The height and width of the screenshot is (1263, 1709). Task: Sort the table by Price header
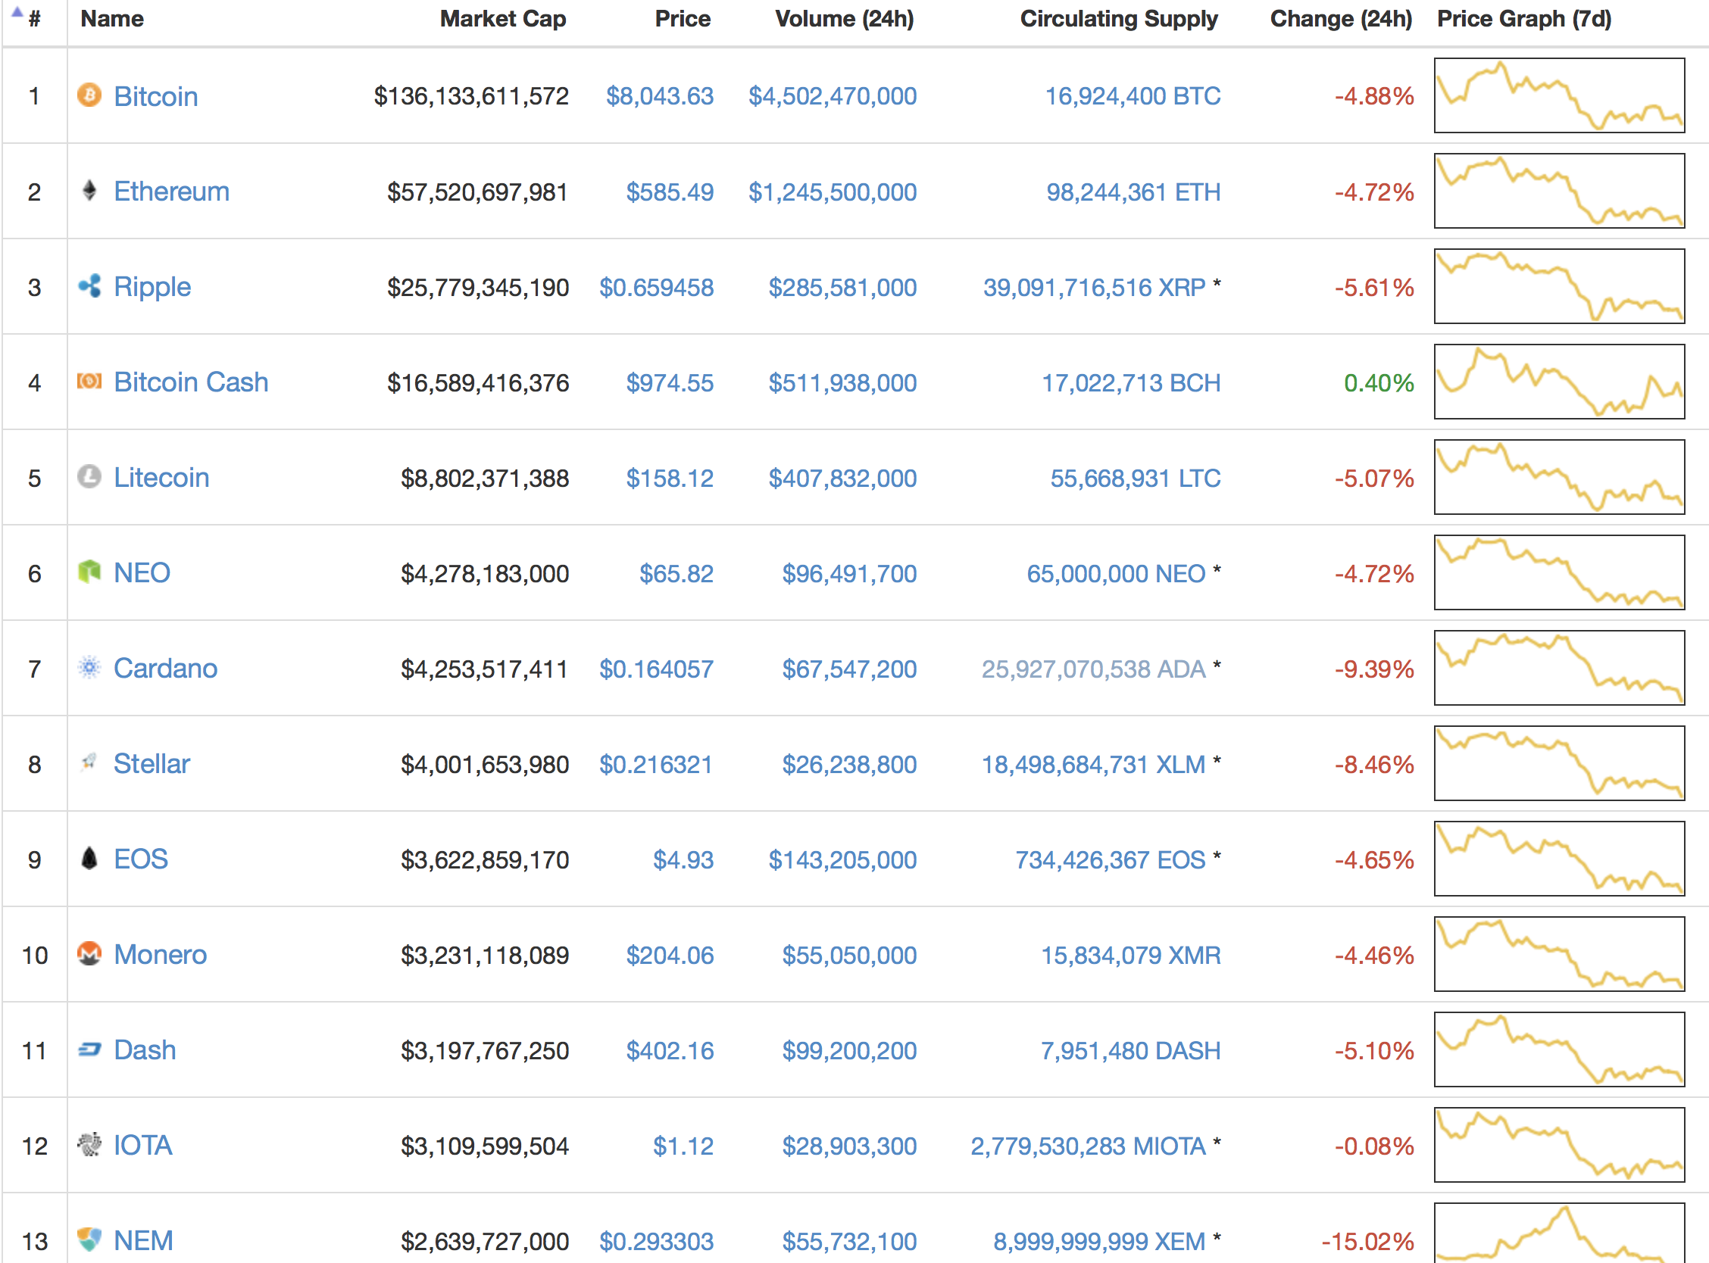tap(683, 18)
